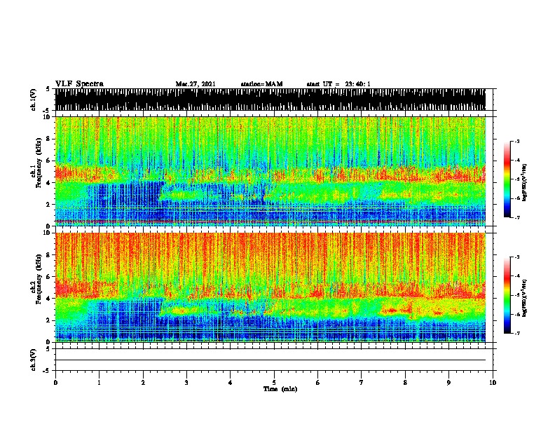Click the ch.1 color bar log(PSD) unit label
This screenshot has width=555, height=429.
coord(525,183)
